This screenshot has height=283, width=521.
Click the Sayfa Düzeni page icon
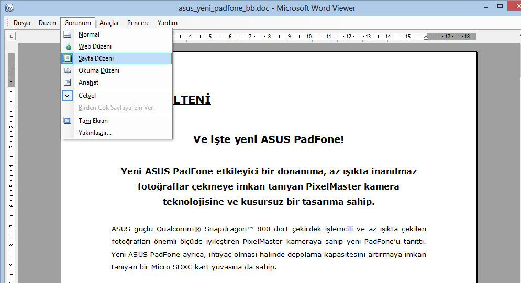tap(68, 58)
